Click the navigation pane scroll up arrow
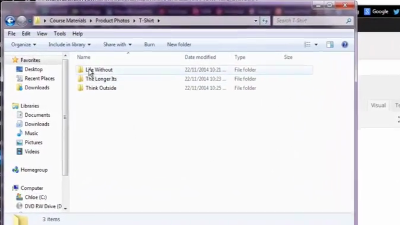400x225 pixels. click(x=65, y=56)
